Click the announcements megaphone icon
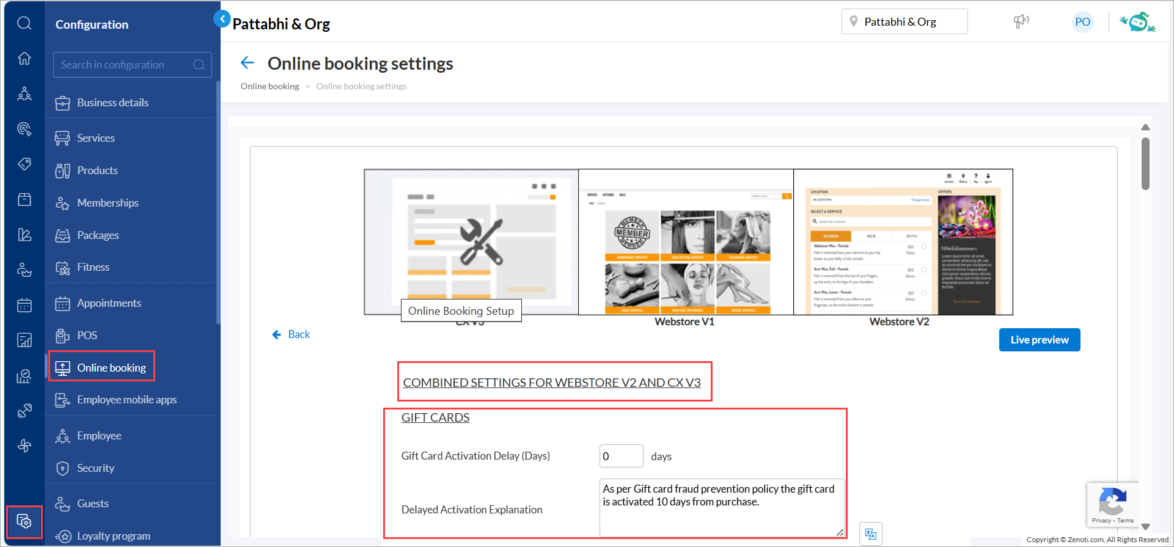Viewport: 1174px width, 547px height. click(1021, 22)
